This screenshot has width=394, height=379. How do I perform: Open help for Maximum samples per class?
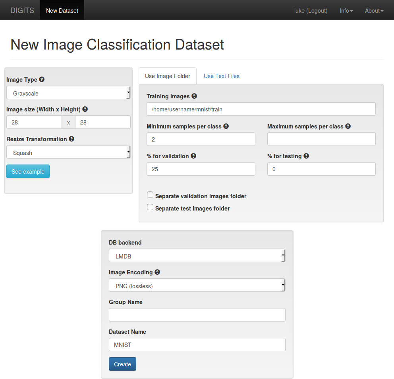pos(348,126)
